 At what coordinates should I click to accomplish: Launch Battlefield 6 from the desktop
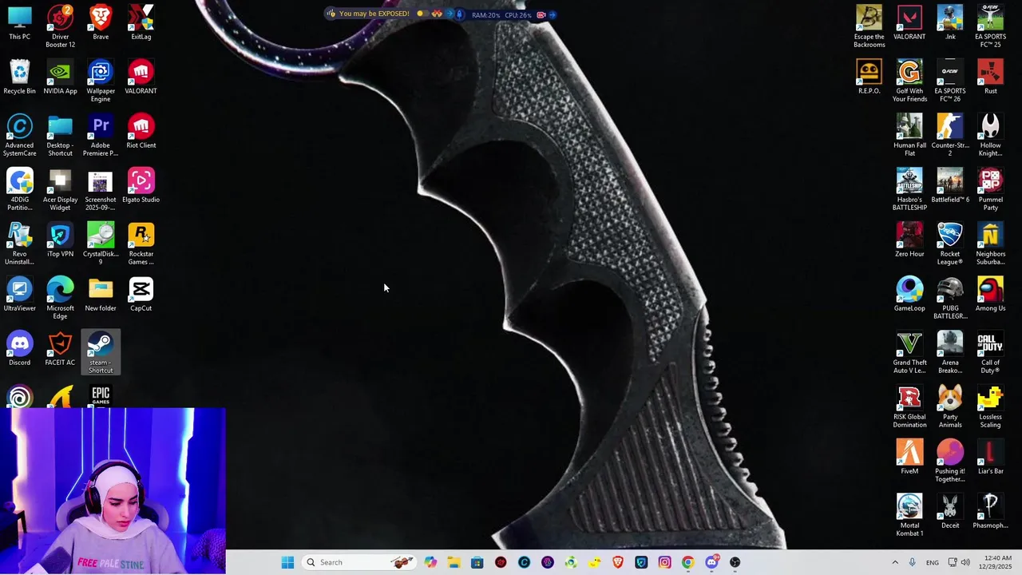pyautogui.click(x=949, y=185)
